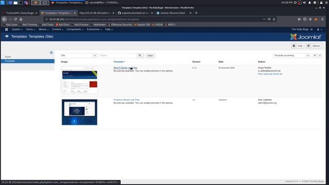Image resolution: width=329 pixels, height=185 pixels.
Task: Open Beez3 Details and Files link
Action: 125,68
